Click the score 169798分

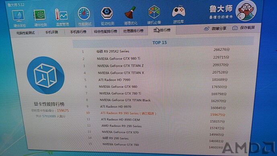click(x=219, y=94)
